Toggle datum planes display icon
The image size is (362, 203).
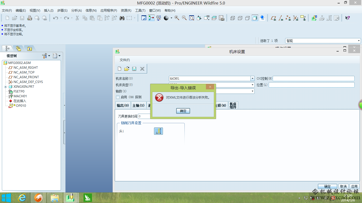pyautogui.click(x=273, y=18)
